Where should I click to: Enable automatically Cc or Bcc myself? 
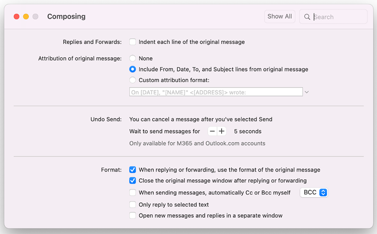click(133, 193)
